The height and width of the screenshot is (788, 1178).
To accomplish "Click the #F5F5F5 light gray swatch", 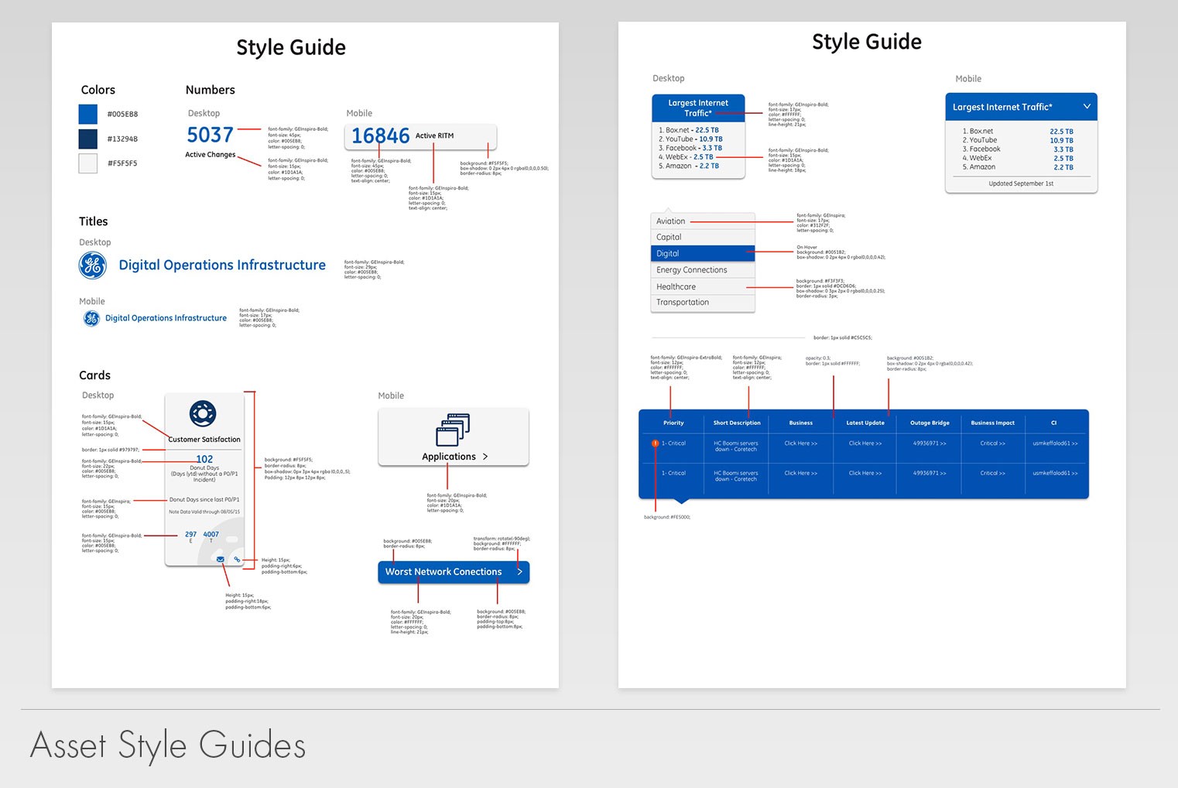I will (88, 163).
